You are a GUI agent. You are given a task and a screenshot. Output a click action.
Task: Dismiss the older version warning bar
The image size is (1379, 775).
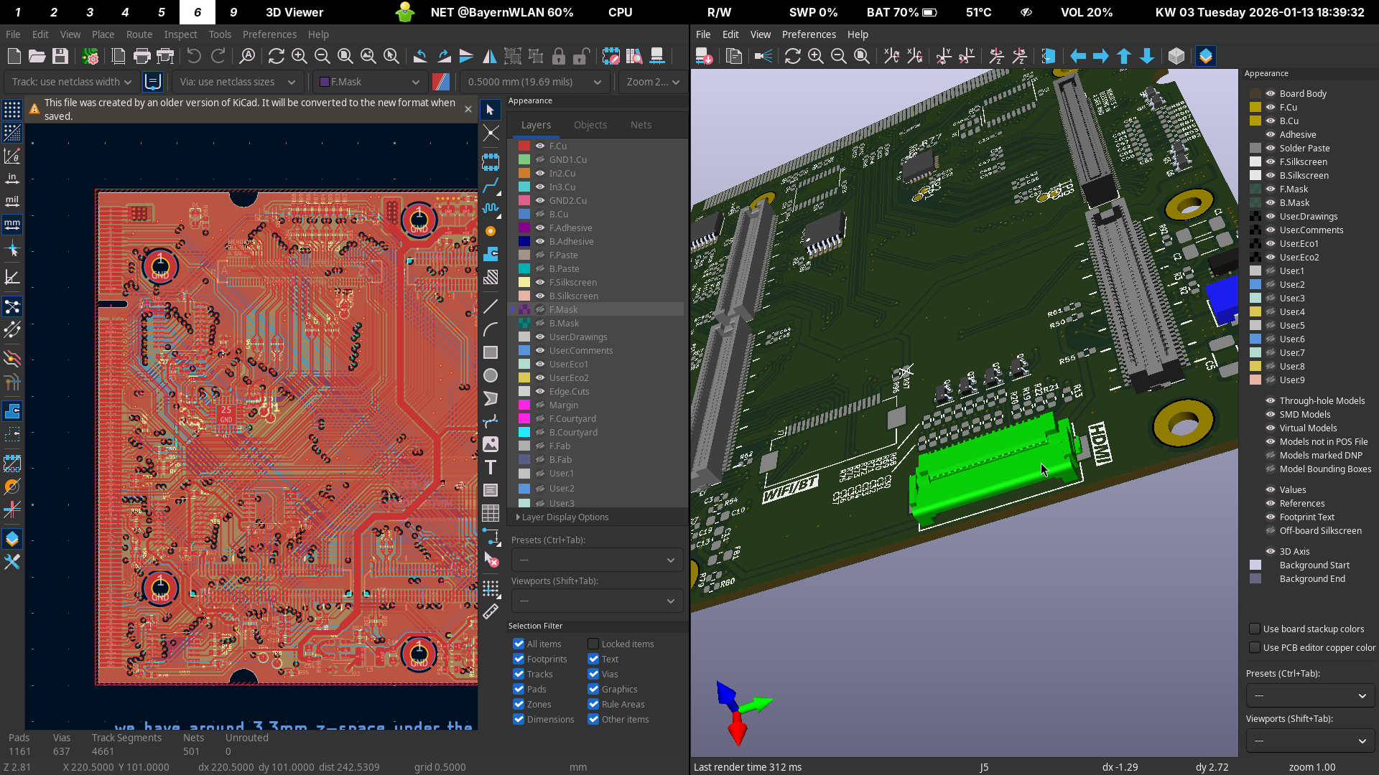tap(468, 109)
